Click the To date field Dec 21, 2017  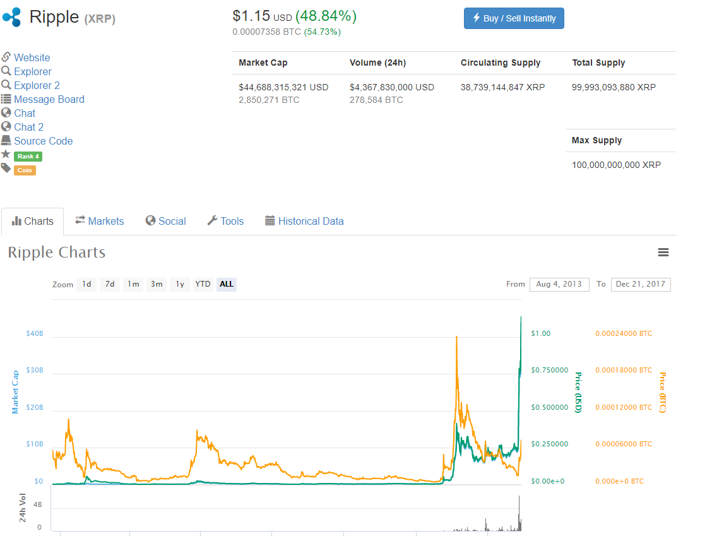pyautogui.click(x=641, y=284)
